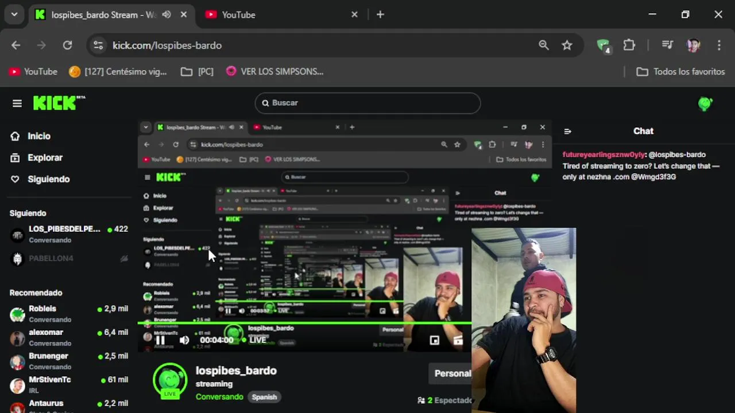The image size is (735, 413).
Task: Open the alexomar recommended channel
Action: click(x=69, y=337)
